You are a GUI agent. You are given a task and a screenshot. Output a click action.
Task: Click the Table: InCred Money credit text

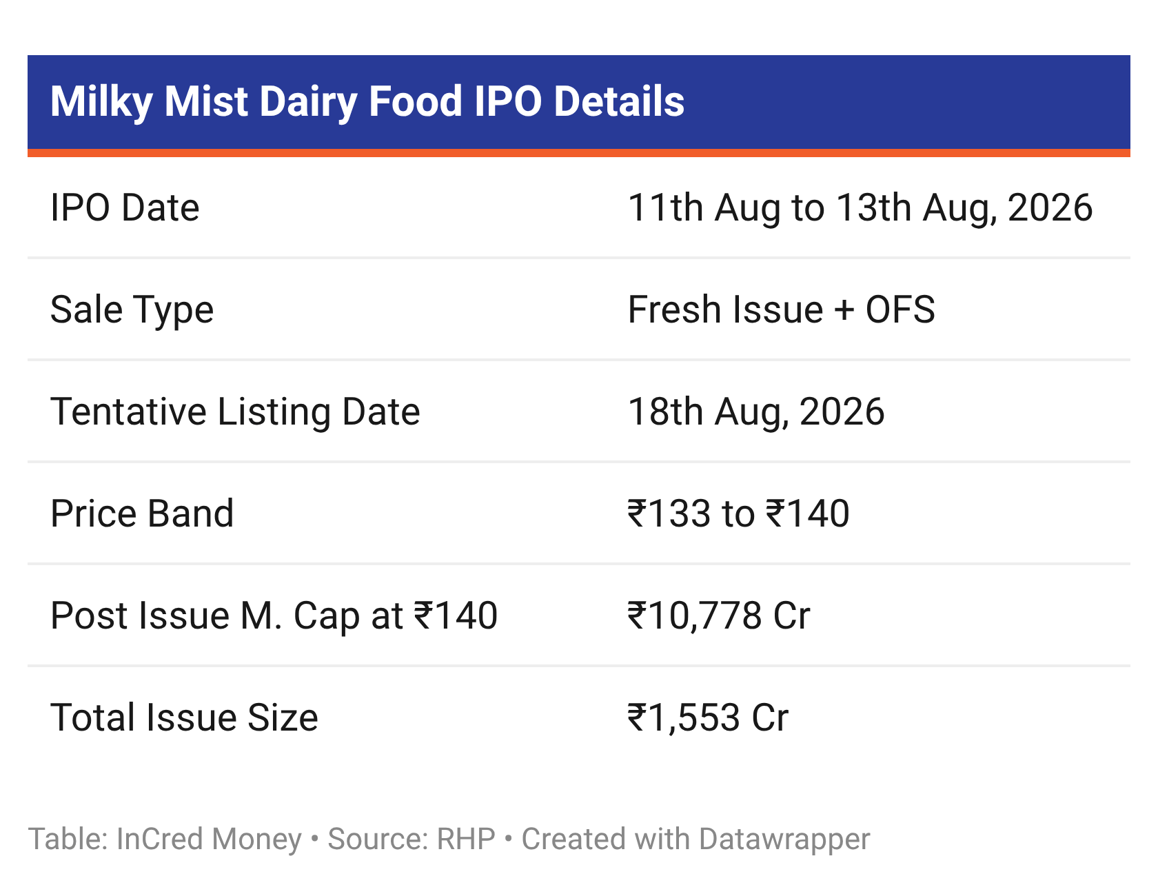[165, 840]
